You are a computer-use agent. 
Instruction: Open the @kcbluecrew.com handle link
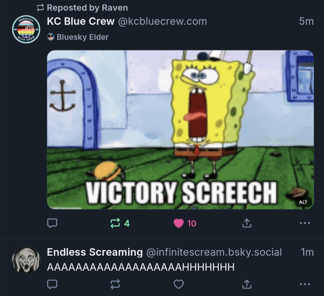click(x=162, y=22)
